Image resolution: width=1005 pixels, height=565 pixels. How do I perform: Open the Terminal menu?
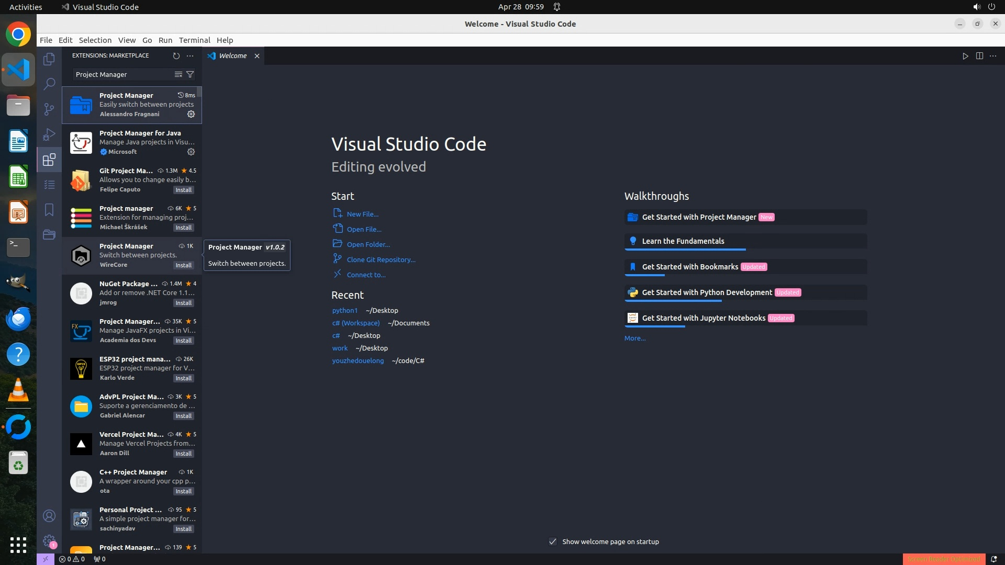click(194, 40)
